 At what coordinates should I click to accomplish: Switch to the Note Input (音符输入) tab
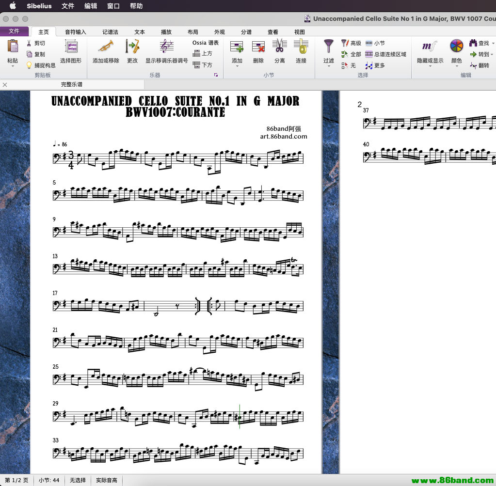[76, 32]
